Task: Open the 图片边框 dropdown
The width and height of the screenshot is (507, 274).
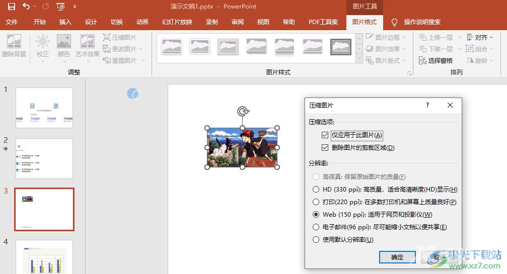Action: 386,37
